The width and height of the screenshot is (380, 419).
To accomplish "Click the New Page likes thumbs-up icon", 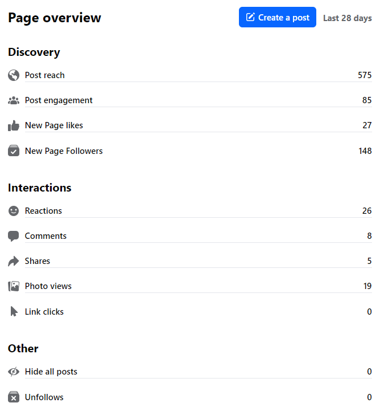I will tap(14, 125).
